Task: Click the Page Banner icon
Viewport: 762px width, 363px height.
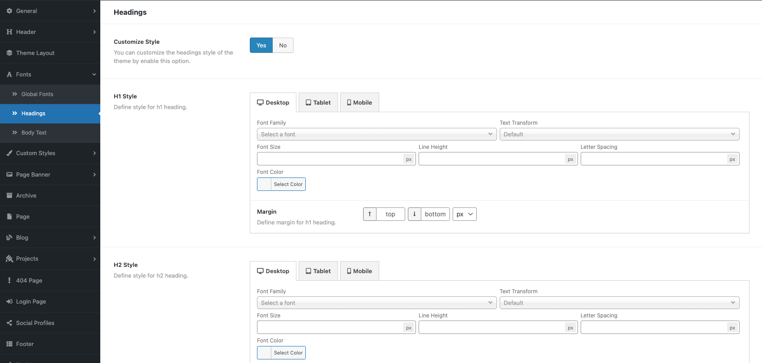Action: 9,174
